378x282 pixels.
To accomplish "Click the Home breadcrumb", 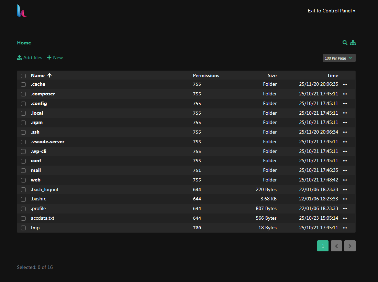I will coord(24,43).
